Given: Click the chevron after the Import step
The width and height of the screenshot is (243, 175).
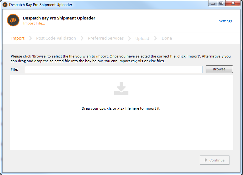Looking at the screenshot, I should 30,38.
